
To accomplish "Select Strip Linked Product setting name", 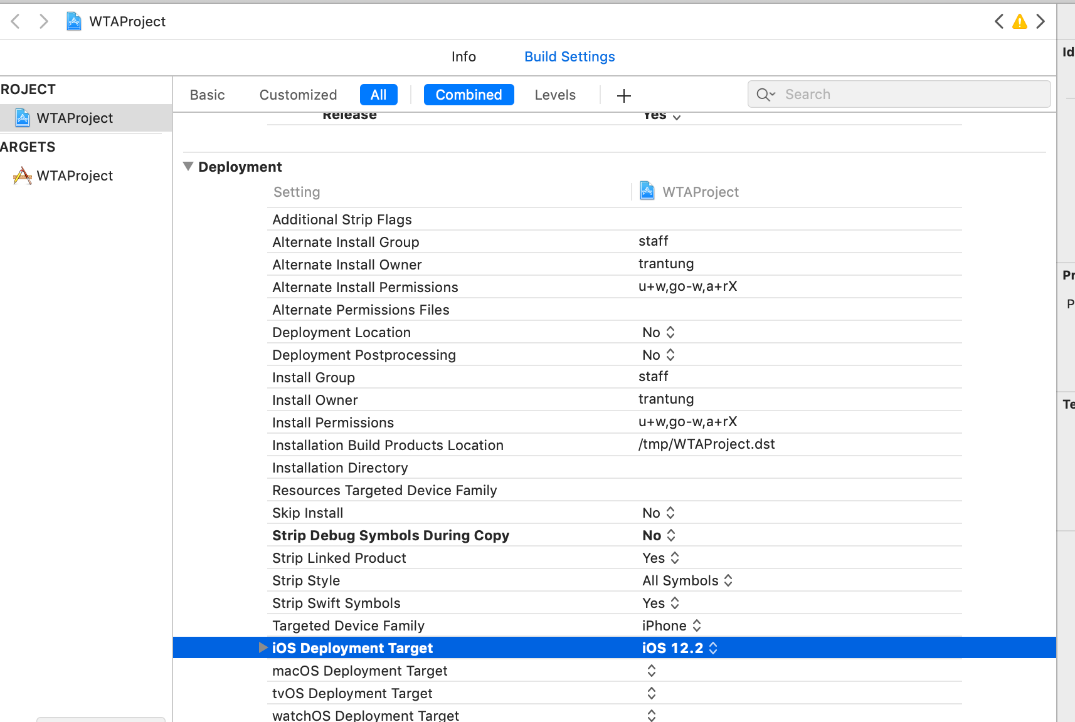I will tap(339, 558).
